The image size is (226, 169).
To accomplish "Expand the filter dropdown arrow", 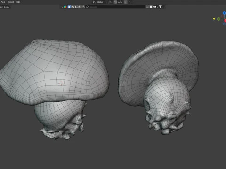I will (x=163, y=7).
